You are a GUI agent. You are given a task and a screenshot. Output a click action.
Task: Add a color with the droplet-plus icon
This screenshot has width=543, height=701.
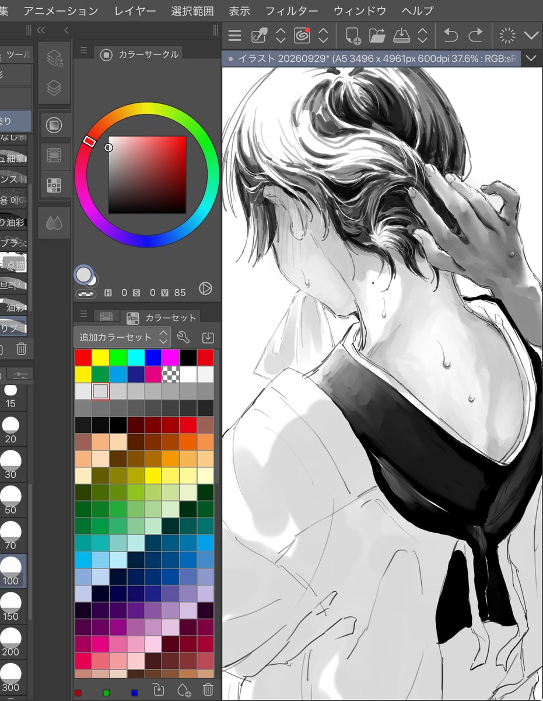pos(184,690)
